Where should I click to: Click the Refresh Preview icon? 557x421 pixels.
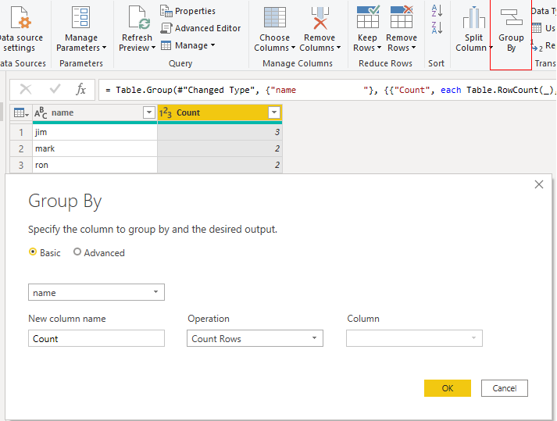[139, 17]
